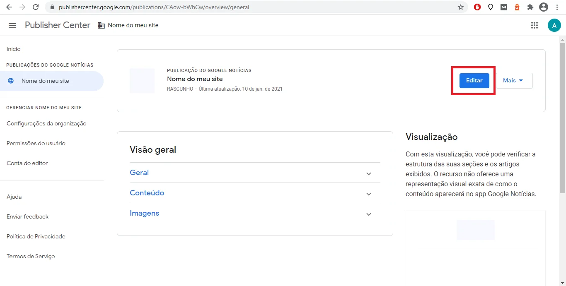The height and width of the screenshot is (286, 566).
Task: Click Nome do meu site in header
Action: tap(133, 25)
